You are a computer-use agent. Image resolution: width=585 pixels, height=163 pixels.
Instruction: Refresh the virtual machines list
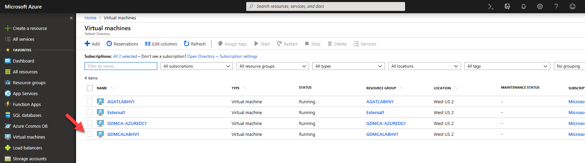click(195, 44)
